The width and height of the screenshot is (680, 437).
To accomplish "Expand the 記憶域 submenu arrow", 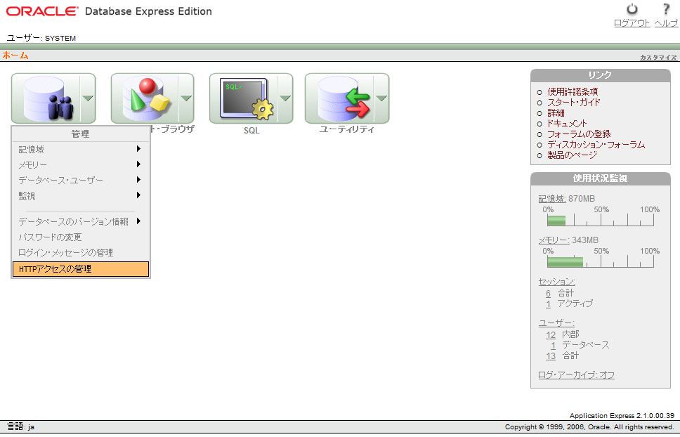I will [x=139, y=149].
